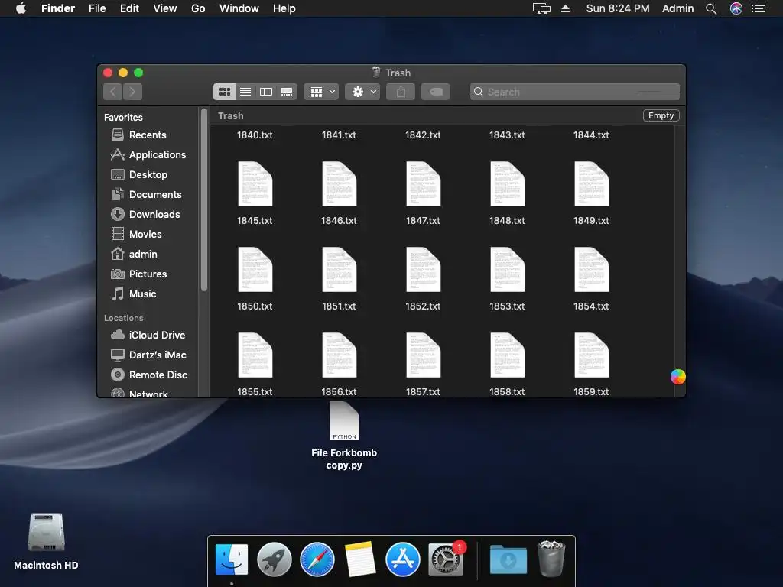Screen dimensions: 783x587
Task: Select the file 1853.txt
Action: click(508, 270)
